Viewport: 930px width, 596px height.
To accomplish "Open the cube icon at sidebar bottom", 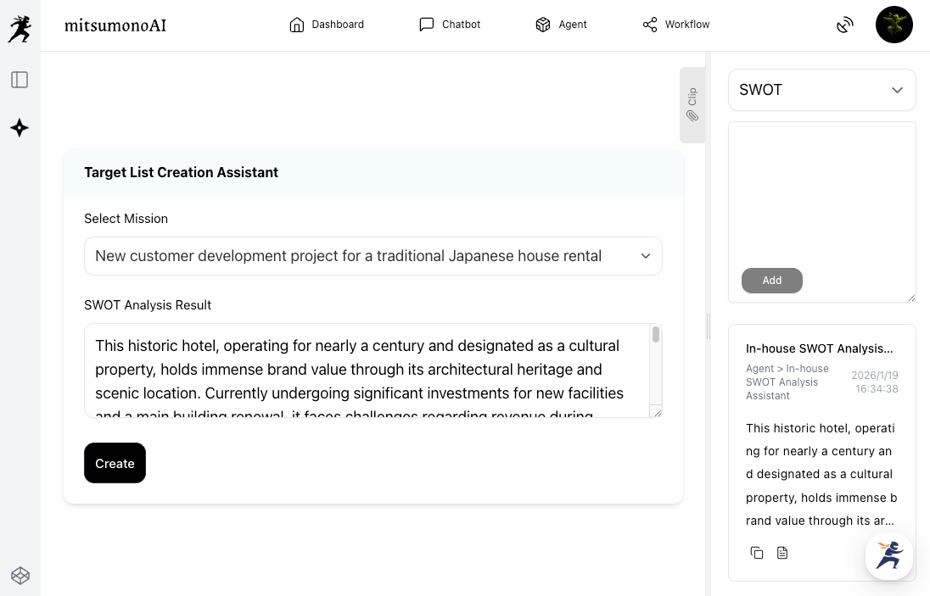I will pos(20,576).
